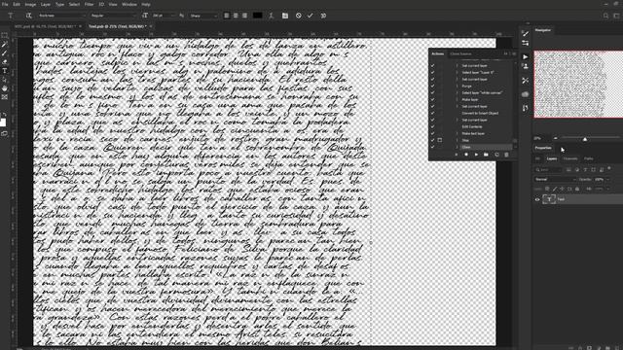623x350 pixels.
Task: Open the Normal blend mode dropdown
Action: 555,179
